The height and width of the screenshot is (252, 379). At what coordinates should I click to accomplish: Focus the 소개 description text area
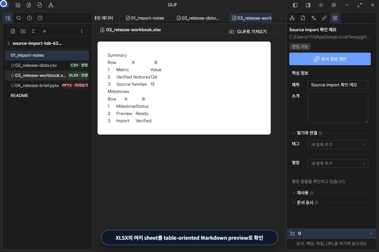338,107
